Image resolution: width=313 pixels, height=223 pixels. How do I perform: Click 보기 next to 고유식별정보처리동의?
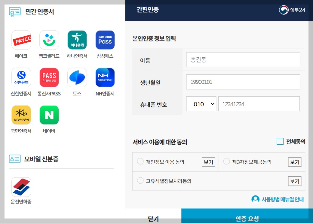point(295,181)
